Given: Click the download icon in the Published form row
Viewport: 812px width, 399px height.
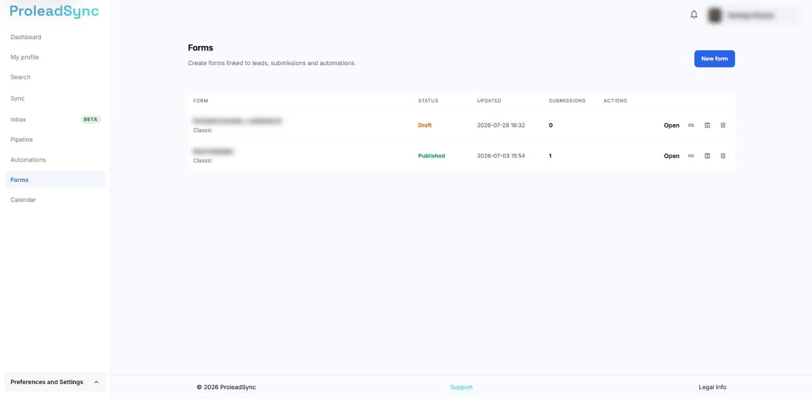Looking at the screenshot, I should pyautogui.click(x=707, y=156).
